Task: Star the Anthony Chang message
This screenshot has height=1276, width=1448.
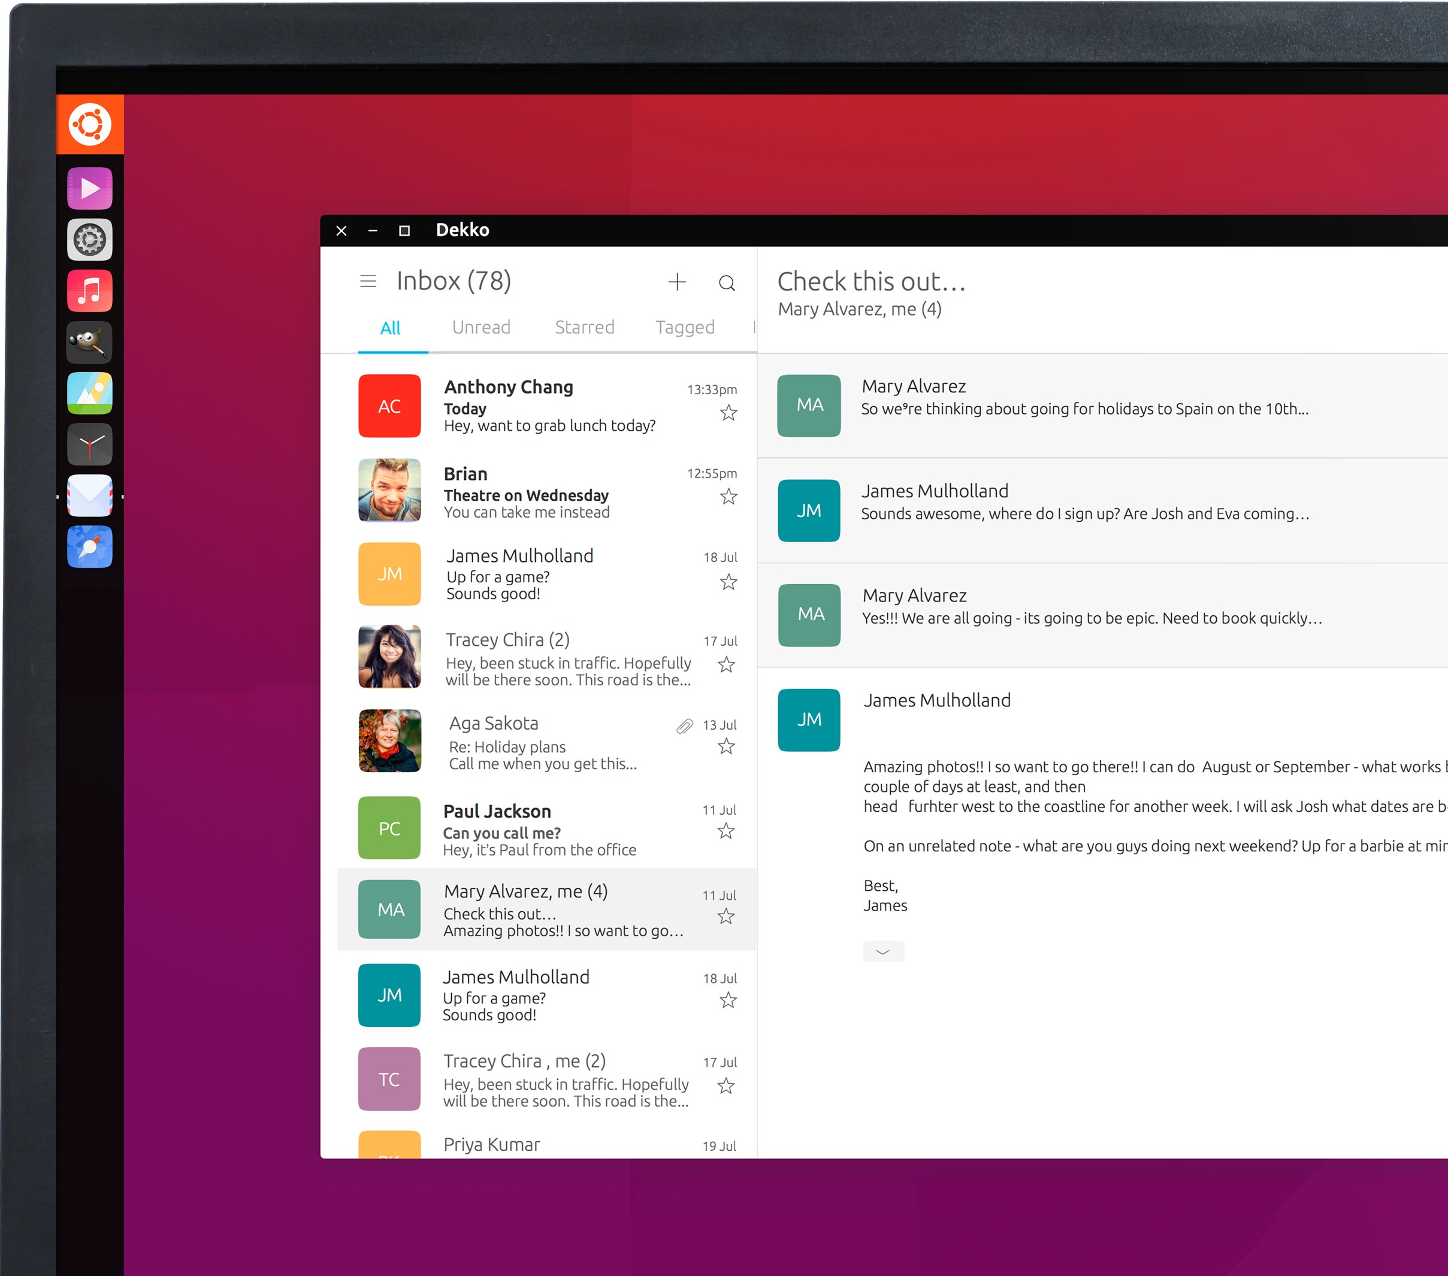Action: 728,412
